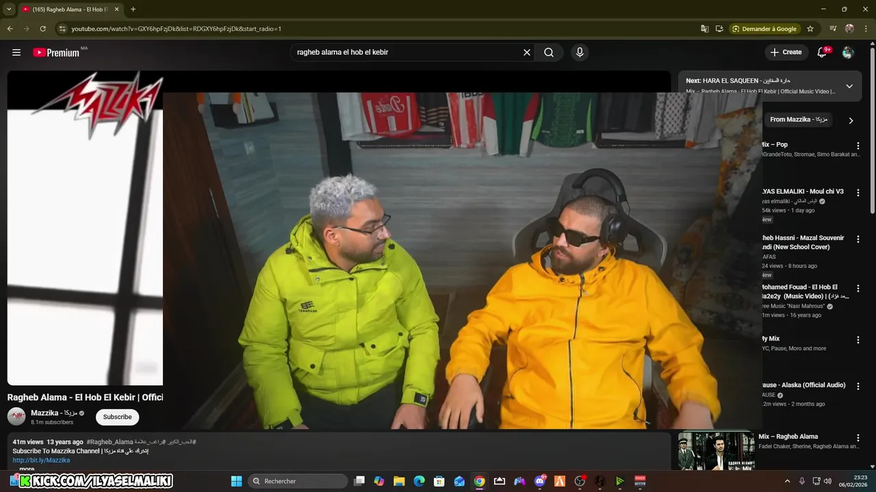Open the Create upload button
Screen dimensions: 876x492
coord(786,52)
